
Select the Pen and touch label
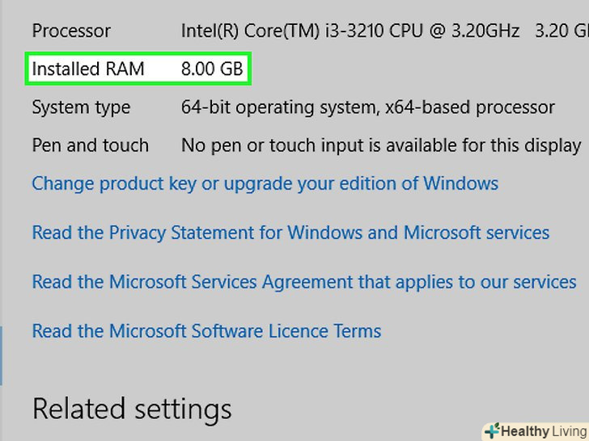(90, 145)
